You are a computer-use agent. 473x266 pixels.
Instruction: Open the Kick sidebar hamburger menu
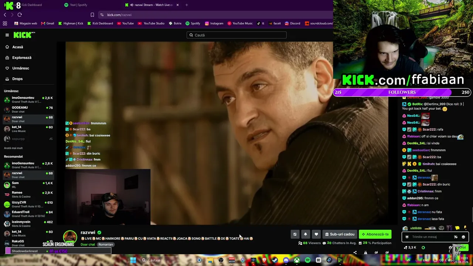pyautogui.click(x=7, y=35)
